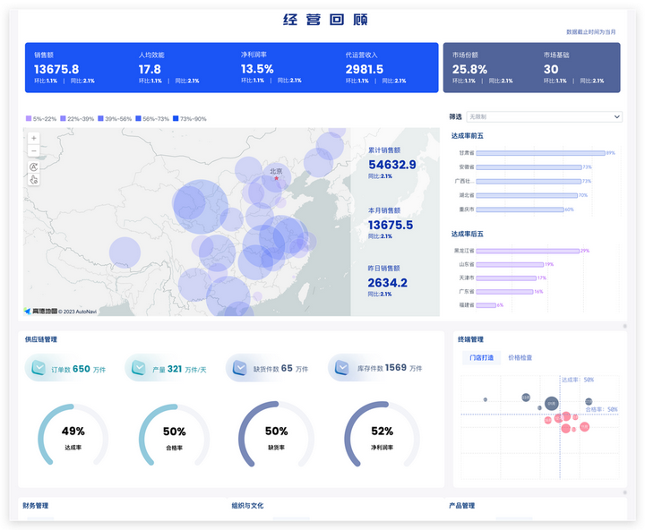
Task: Click the 终端管理 section title
Action: tap(470, 339)
